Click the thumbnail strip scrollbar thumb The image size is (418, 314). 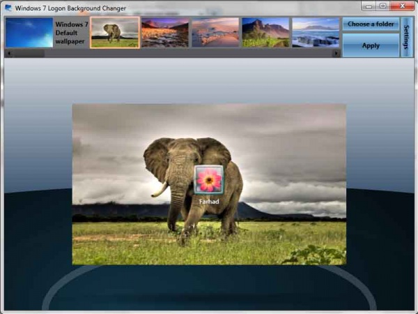(29, 54)
